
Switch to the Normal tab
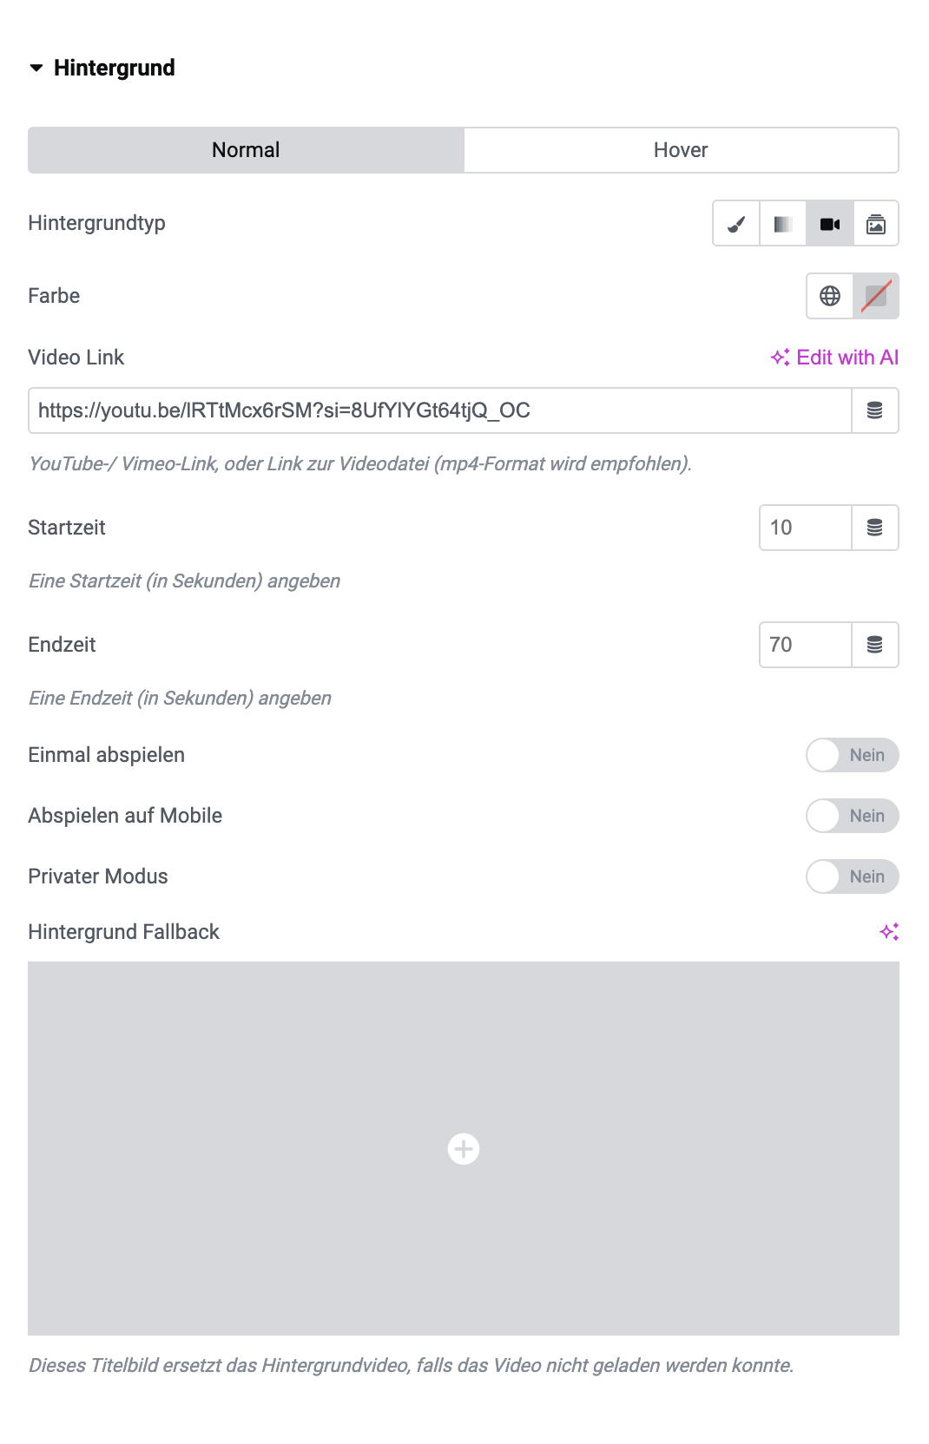click(x=246, y=150)
